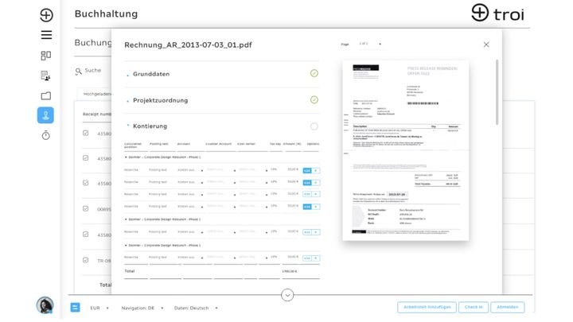Open the EUR currency dropdown

pyautogui.click(x=99, y=308)
